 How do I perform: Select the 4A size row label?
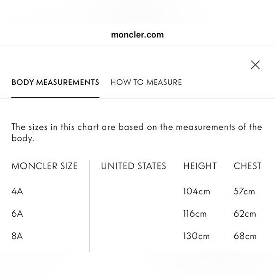pos(17,191)
